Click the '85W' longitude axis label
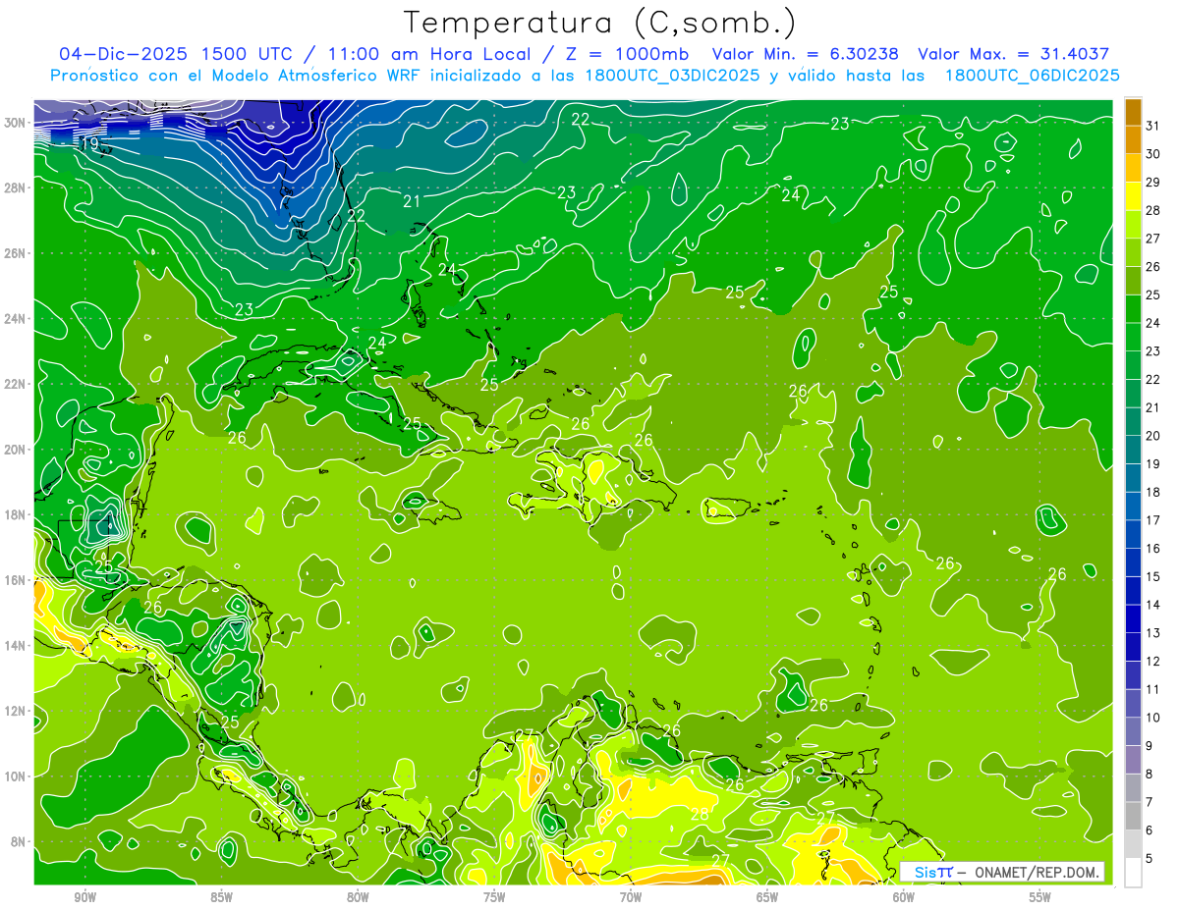The width and height of the screenshot is (1179, 910). [221, 897]
